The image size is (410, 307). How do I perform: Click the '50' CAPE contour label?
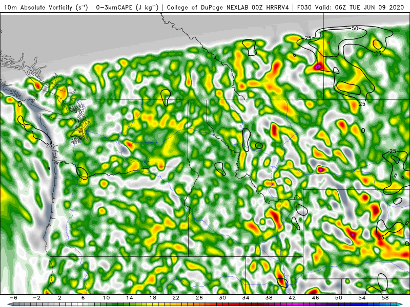pyautogui.click(x=355, y=28)
